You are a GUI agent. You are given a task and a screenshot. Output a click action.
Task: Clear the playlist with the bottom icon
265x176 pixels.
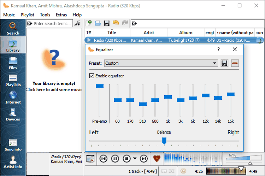[x=90, y=159]
